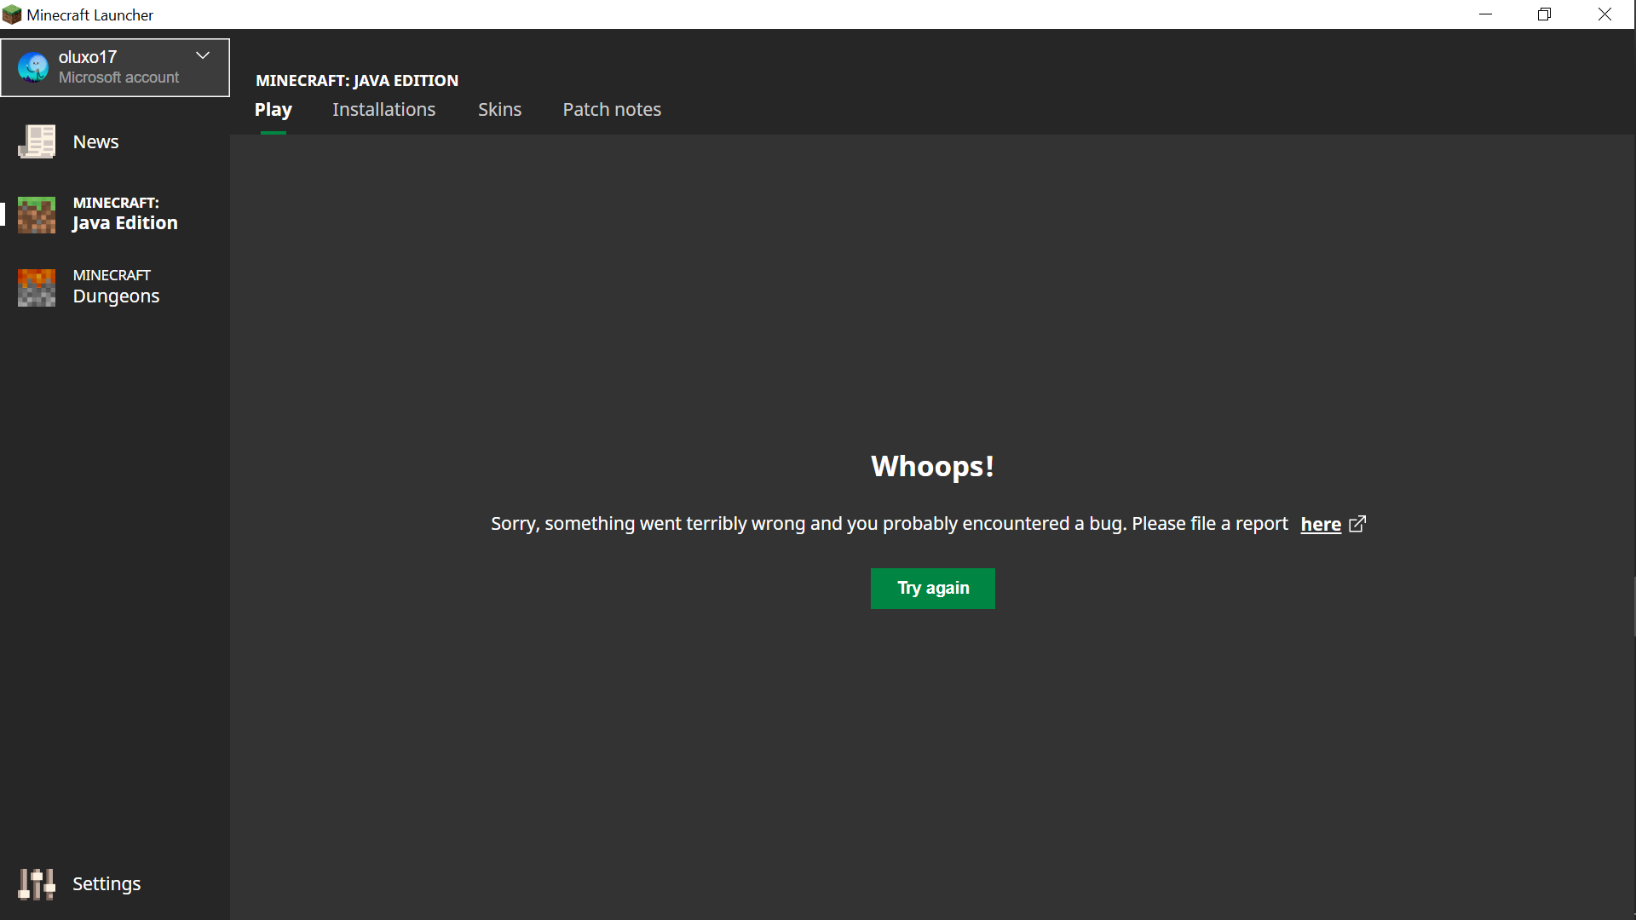Click the external link icon beside here
This screenshot has height=920, width=1636.
point(1357,524)
